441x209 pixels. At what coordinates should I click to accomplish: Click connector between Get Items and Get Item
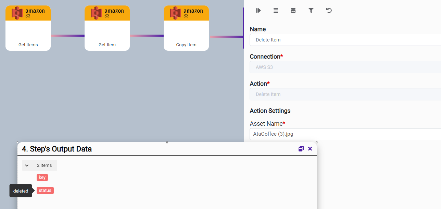(67, 36)
